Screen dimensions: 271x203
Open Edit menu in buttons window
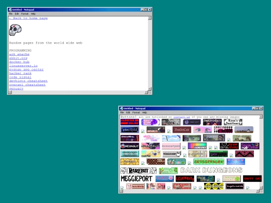128,112
